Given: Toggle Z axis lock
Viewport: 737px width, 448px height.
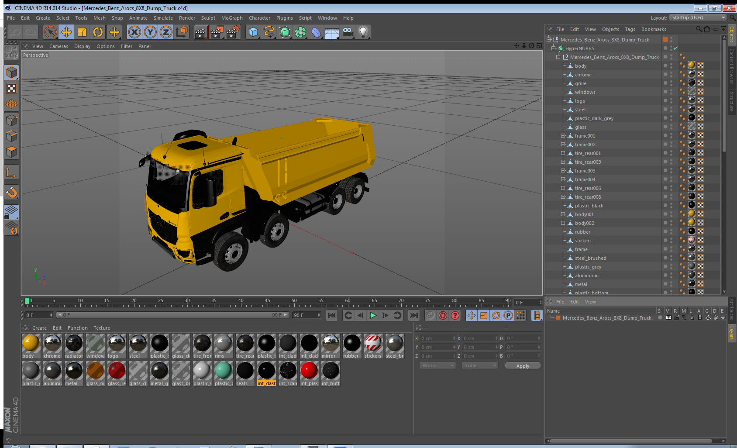Looking at the screenshot, I should [166, 32].
